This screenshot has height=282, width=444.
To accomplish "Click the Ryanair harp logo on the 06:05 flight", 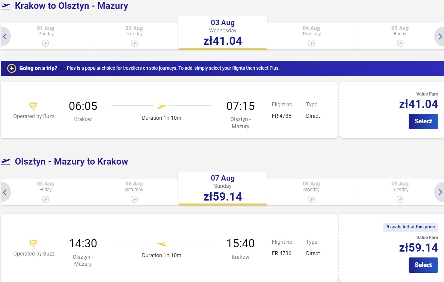I will [34, 107].
